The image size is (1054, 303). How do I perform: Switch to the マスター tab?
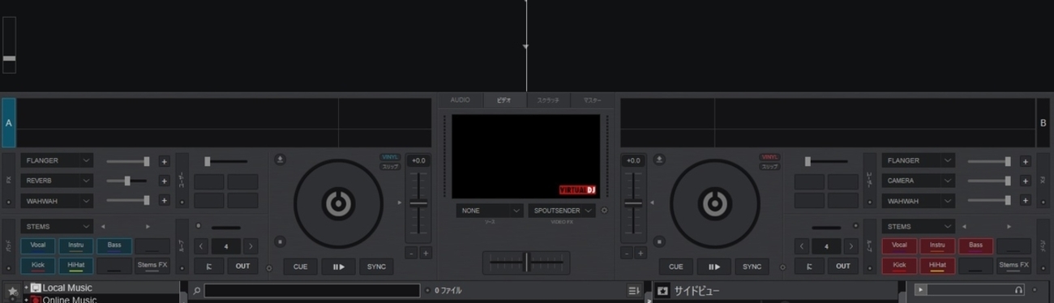[x=592, y=100]
